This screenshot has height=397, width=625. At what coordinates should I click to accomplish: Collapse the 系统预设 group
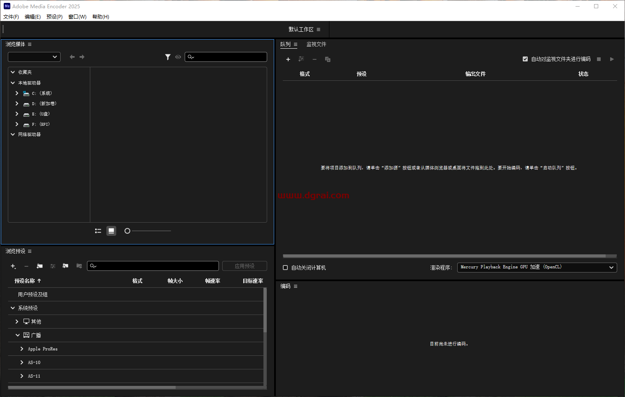[13, 308]
